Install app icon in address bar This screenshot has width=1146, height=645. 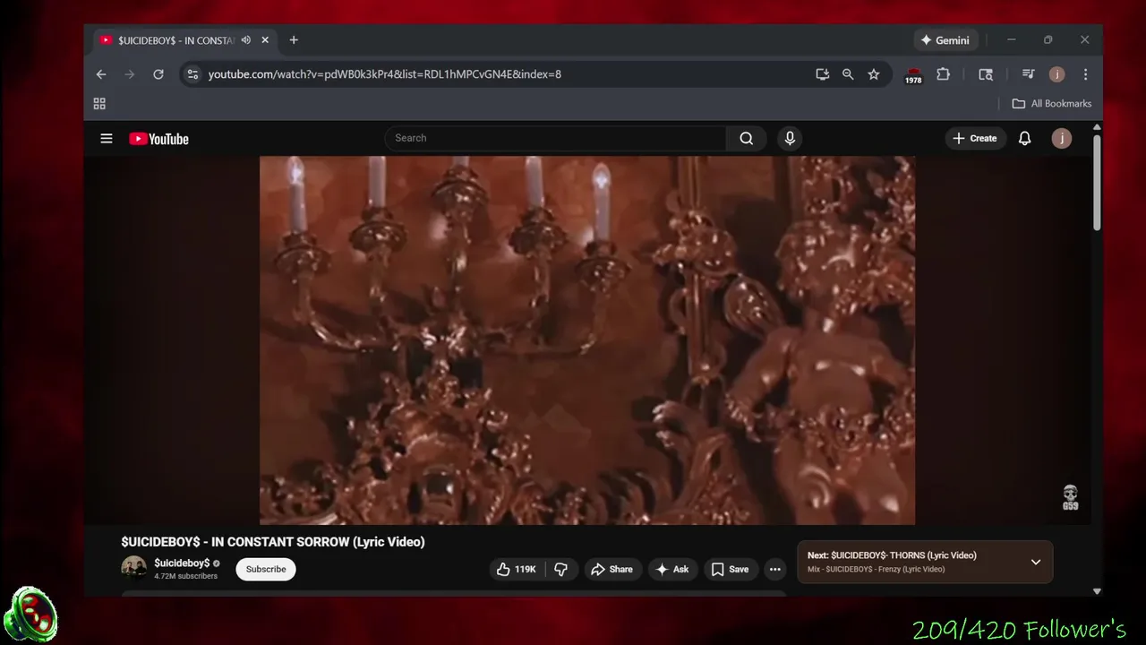[x=822, y=74]
